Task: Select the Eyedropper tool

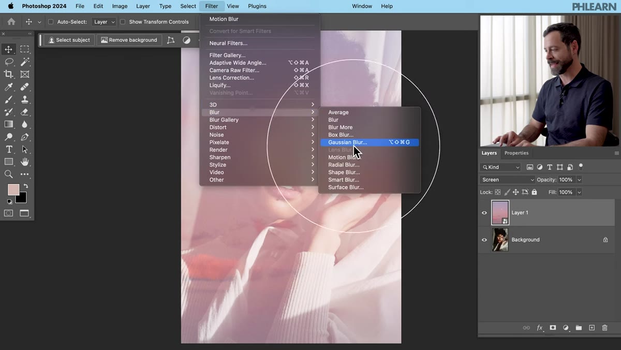Action: [x=9, y=87]
